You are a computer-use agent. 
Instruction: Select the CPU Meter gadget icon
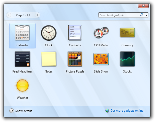tap(101, 33)
